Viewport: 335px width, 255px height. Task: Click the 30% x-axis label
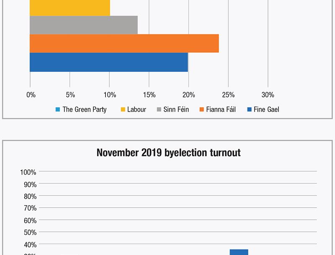(x=268, y=95)
